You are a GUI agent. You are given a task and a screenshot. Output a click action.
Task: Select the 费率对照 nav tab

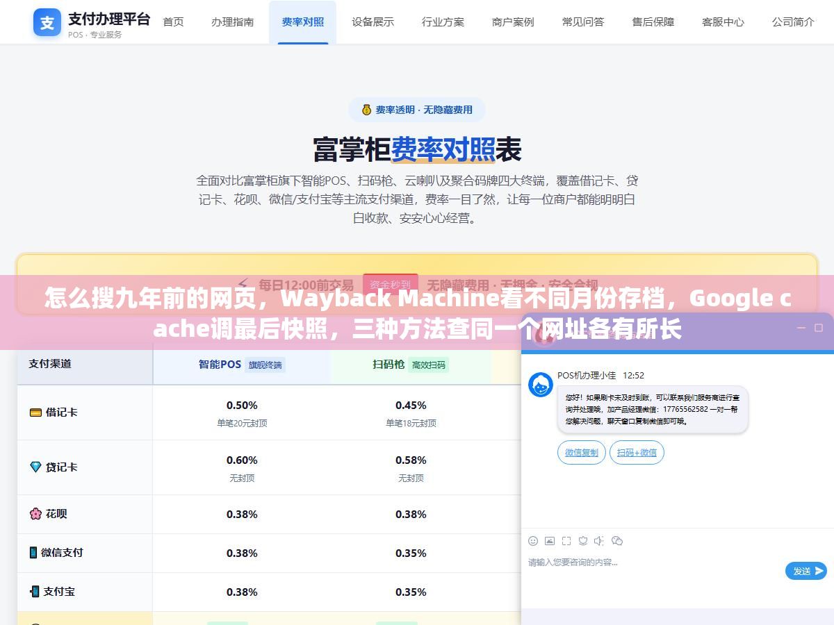[303, 22]
